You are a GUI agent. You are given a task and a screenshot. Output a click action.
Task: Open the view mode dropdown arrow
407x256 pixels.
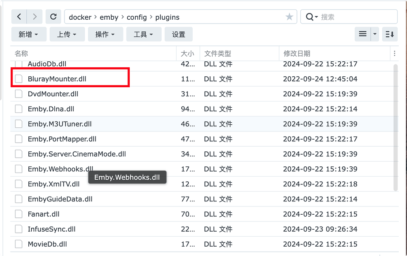click(375, 34)
